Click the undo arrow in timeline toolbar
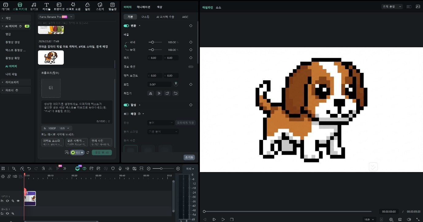 point(29,168)
